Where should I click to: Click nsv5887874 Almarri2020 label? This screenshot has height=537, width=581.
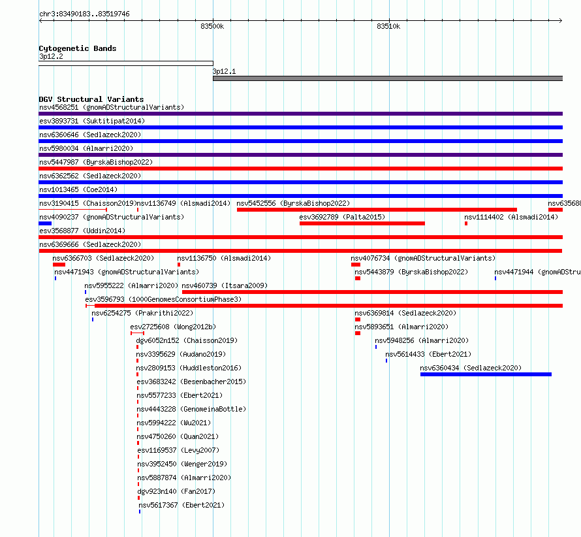click(x=184, y=478)
